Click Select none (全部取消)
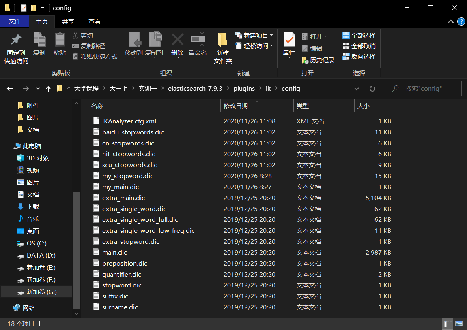467x330 pixels. tap(359, 46)
